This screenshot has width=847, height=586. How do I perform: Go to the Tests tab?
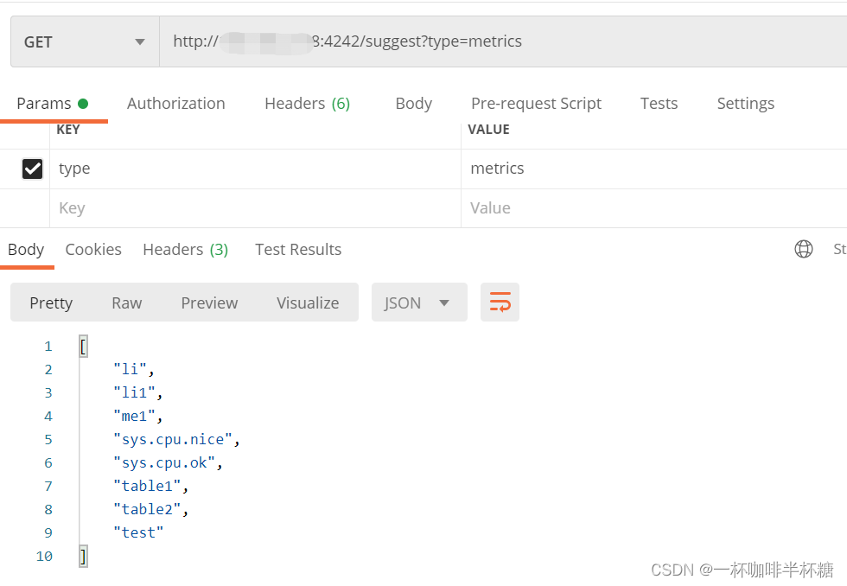(x=659, y=104)
